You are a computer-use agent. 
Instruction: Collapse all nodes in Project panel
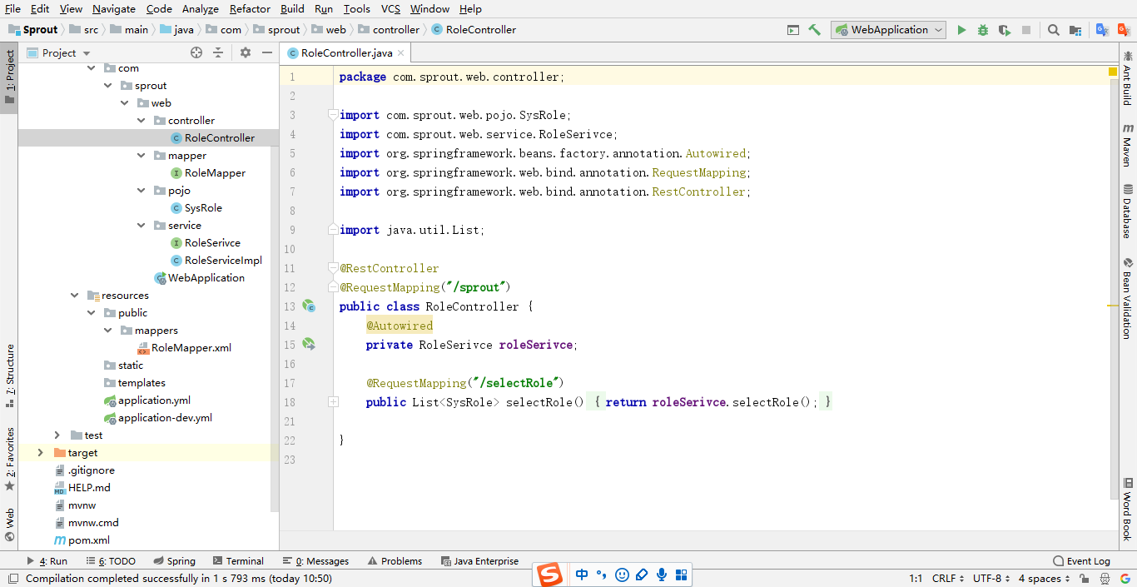click(218, 52)
